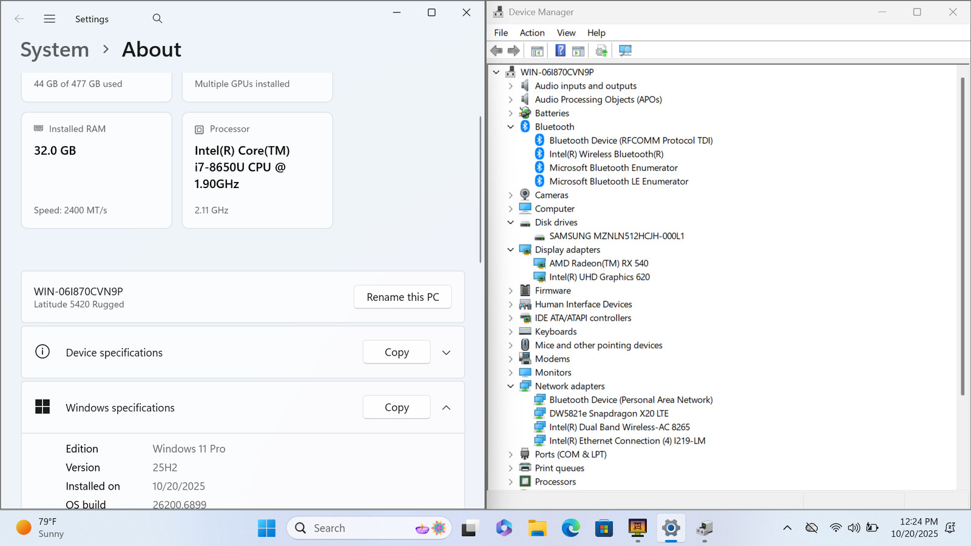Click the Device specifications info icon
Image resolution: width=971 pixels, height=546 pixels.
pyautogui.click(x=42, y=352)
